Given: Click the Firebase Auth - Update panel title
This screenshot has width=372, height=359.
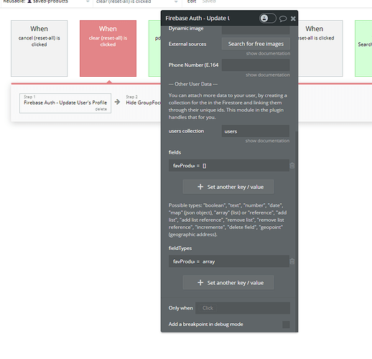Looking at the screenshot, I should tap(197, 18).
